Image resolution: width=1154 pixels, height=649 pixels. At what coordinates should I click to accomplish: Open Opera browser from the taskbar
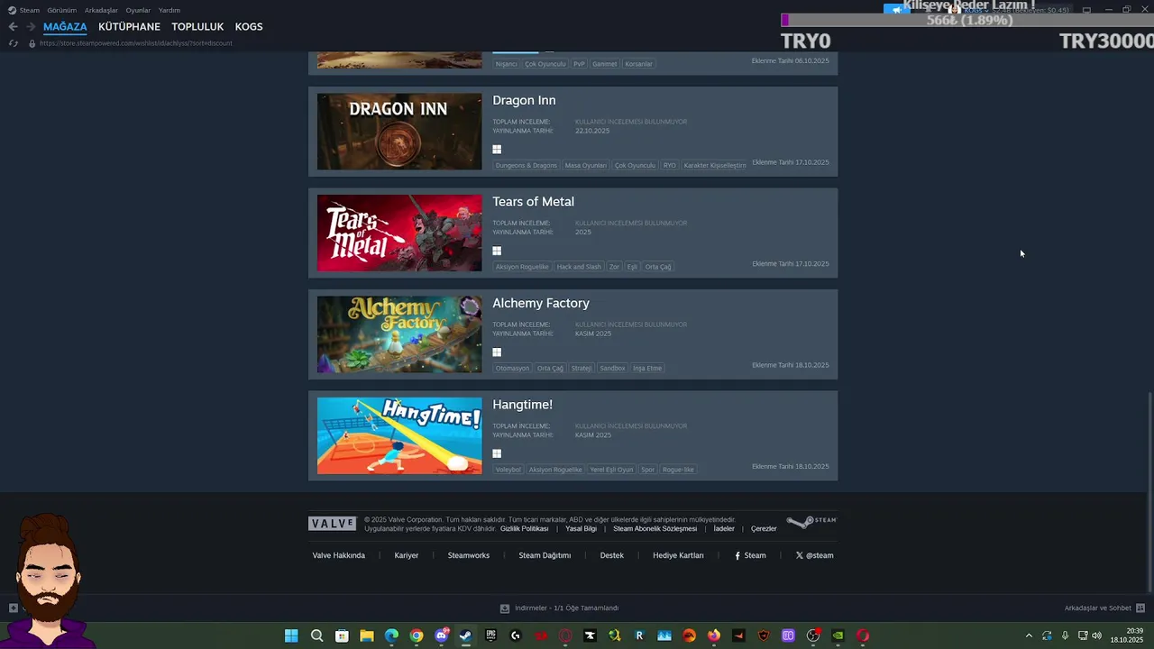pyautogui.click(x=863, y=635)
